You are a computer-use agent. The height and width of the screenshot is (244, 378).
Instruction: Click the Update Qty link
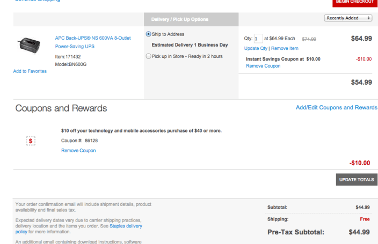point(256,48)
